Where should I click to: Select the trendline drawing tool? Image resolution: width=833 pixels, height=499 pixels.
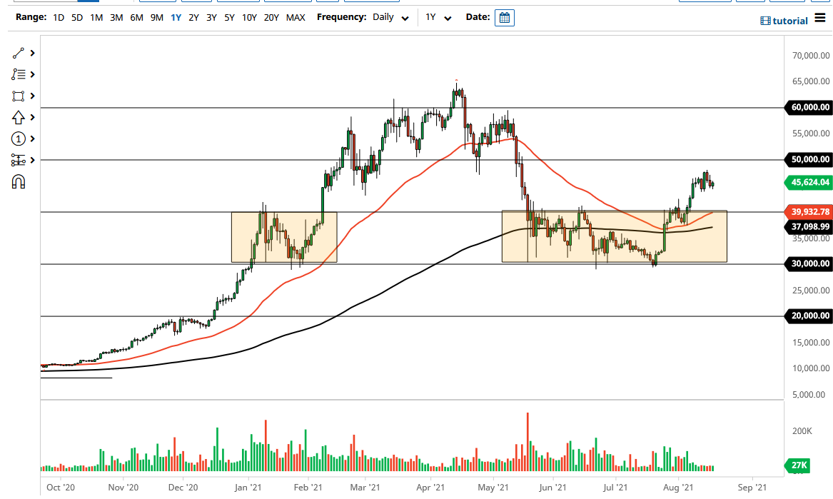pyautogui.click(x=18, y=53)
